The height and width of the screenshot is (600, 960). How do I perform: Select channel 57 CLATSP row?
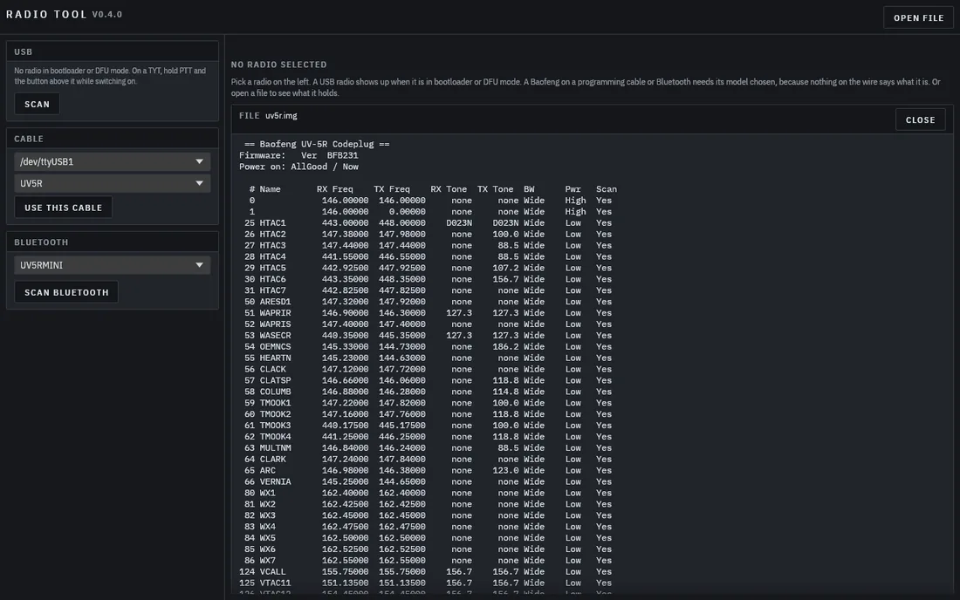[x=428, y=380]
